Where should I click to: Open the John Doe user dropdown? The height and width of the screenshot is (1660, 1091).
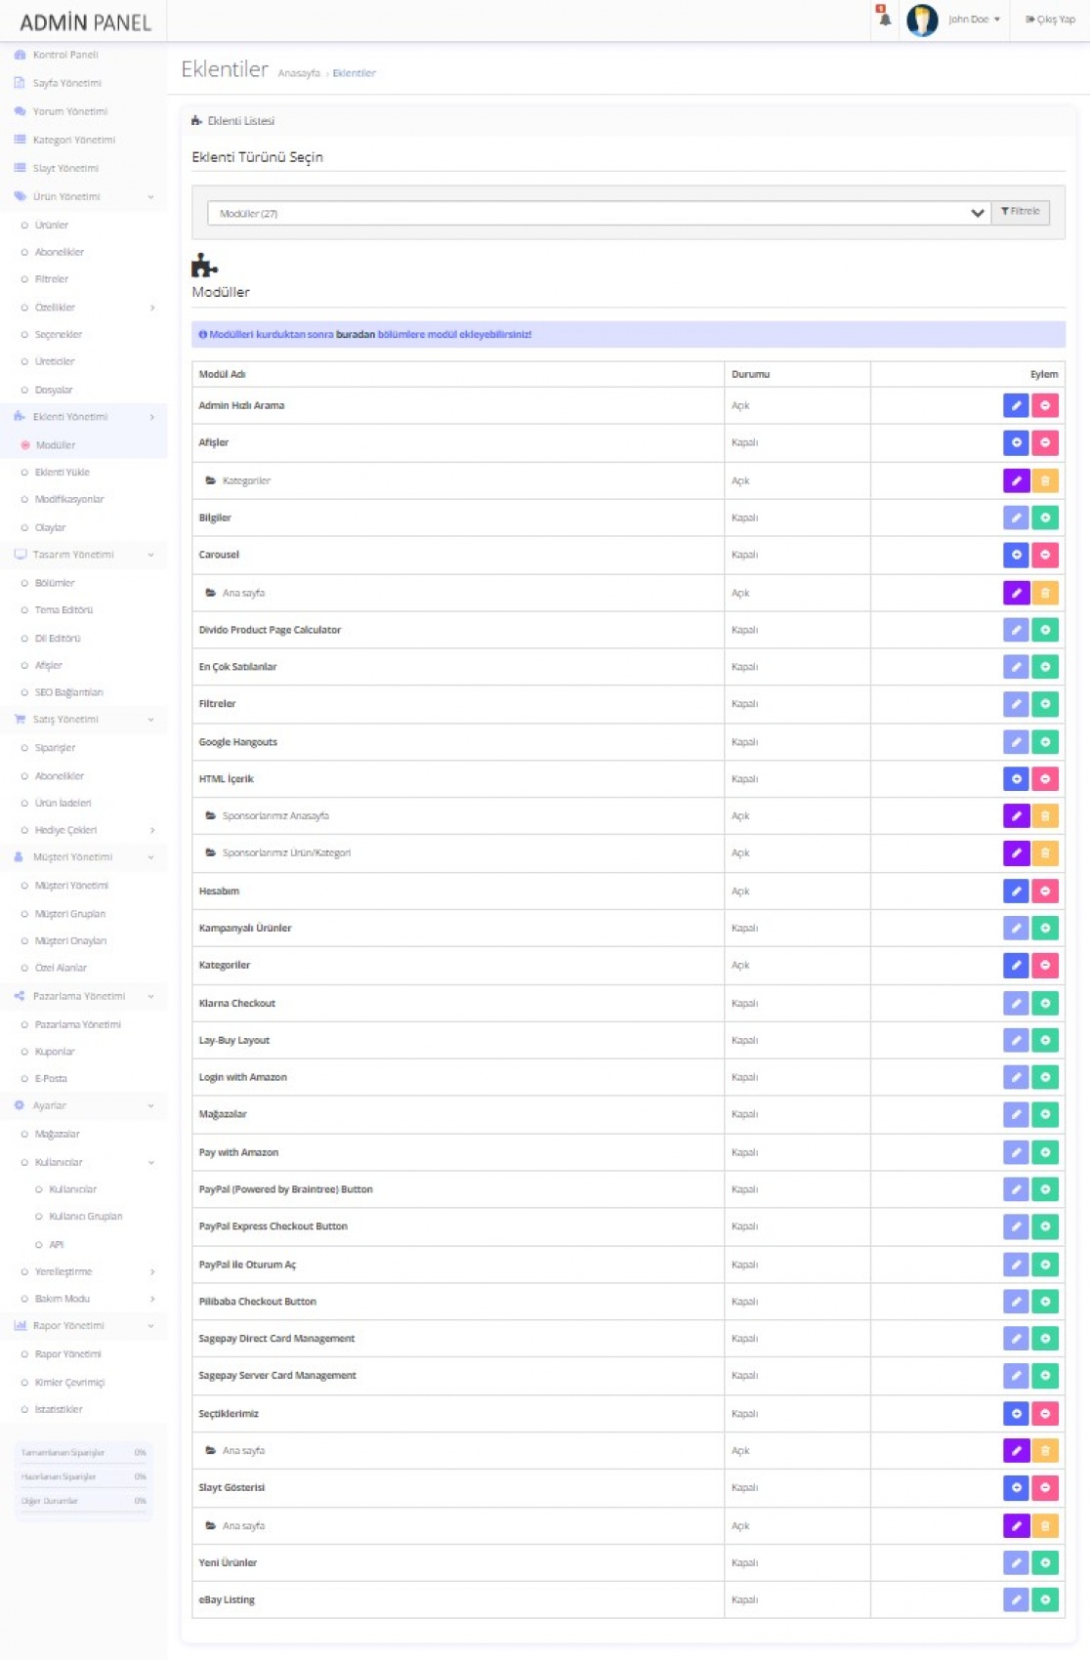[x=973, y=20]
